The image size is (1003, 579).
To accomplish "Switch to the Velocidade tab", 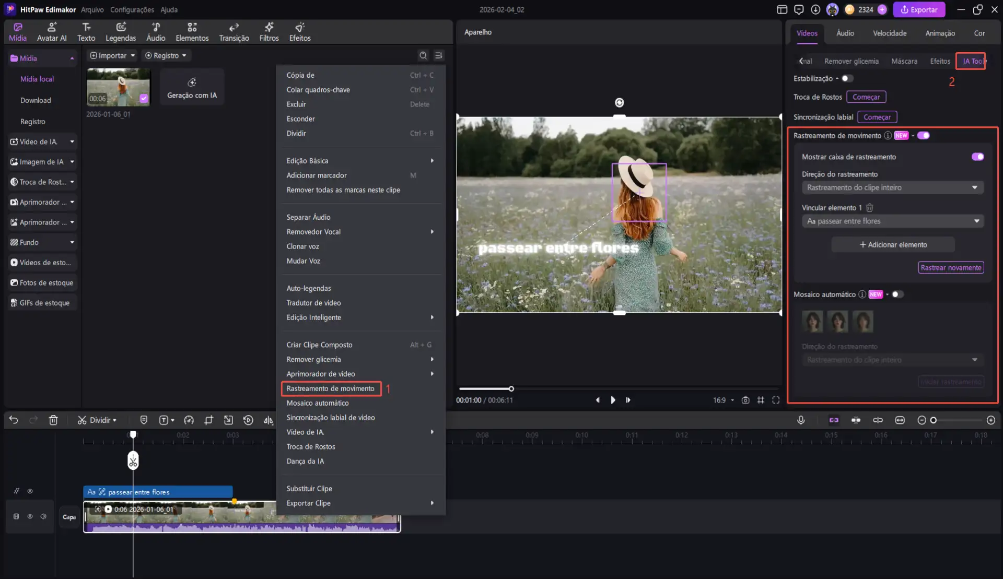I will click(890, 33).
